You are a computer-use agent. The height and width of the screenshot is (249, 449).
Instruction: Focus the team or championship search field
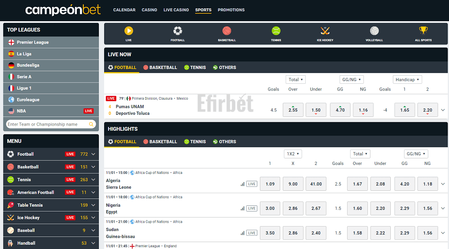(47, 124)
